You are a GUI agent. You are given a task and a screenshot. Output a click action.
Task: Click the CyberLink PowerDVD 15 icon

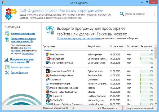point(47,71)
